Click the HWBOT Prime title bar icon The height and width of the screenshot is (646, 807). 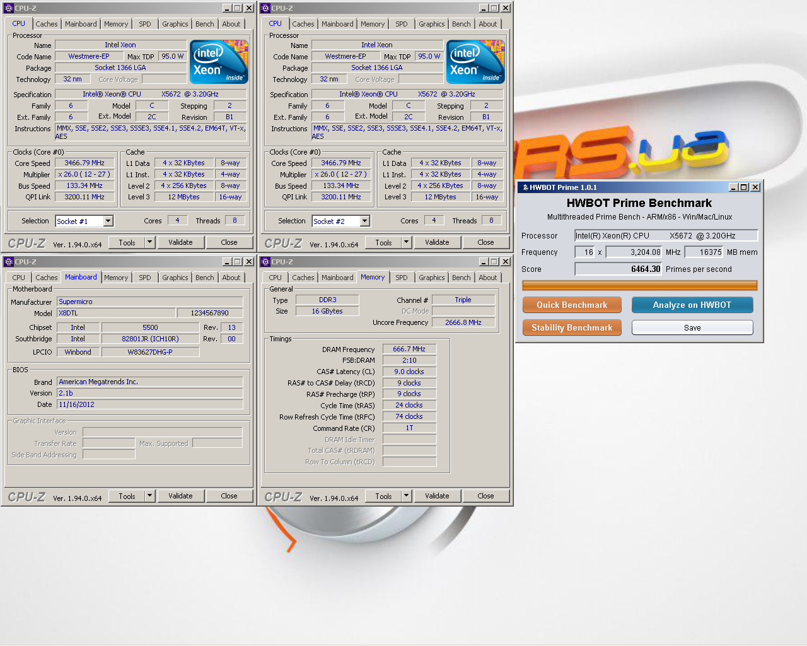pos(525,187)
